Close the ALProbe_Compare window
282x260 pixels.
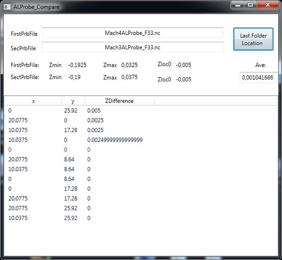[x=268, y=5]
